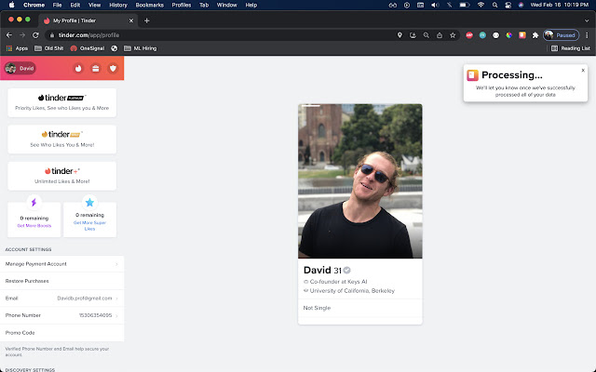
Task: Open Spotlight search icon
Action: point(494,5)
